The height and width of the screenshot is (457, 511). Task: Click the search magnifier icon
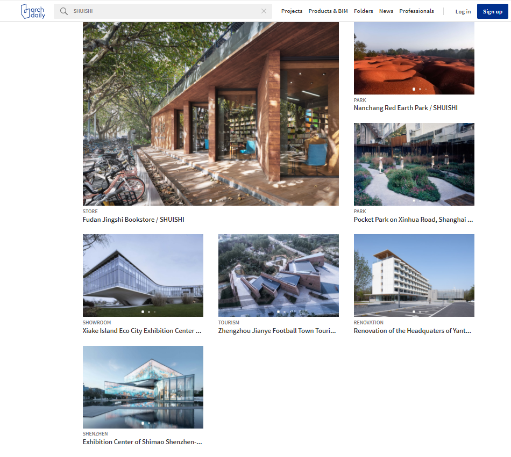click(x=64, y=11)
